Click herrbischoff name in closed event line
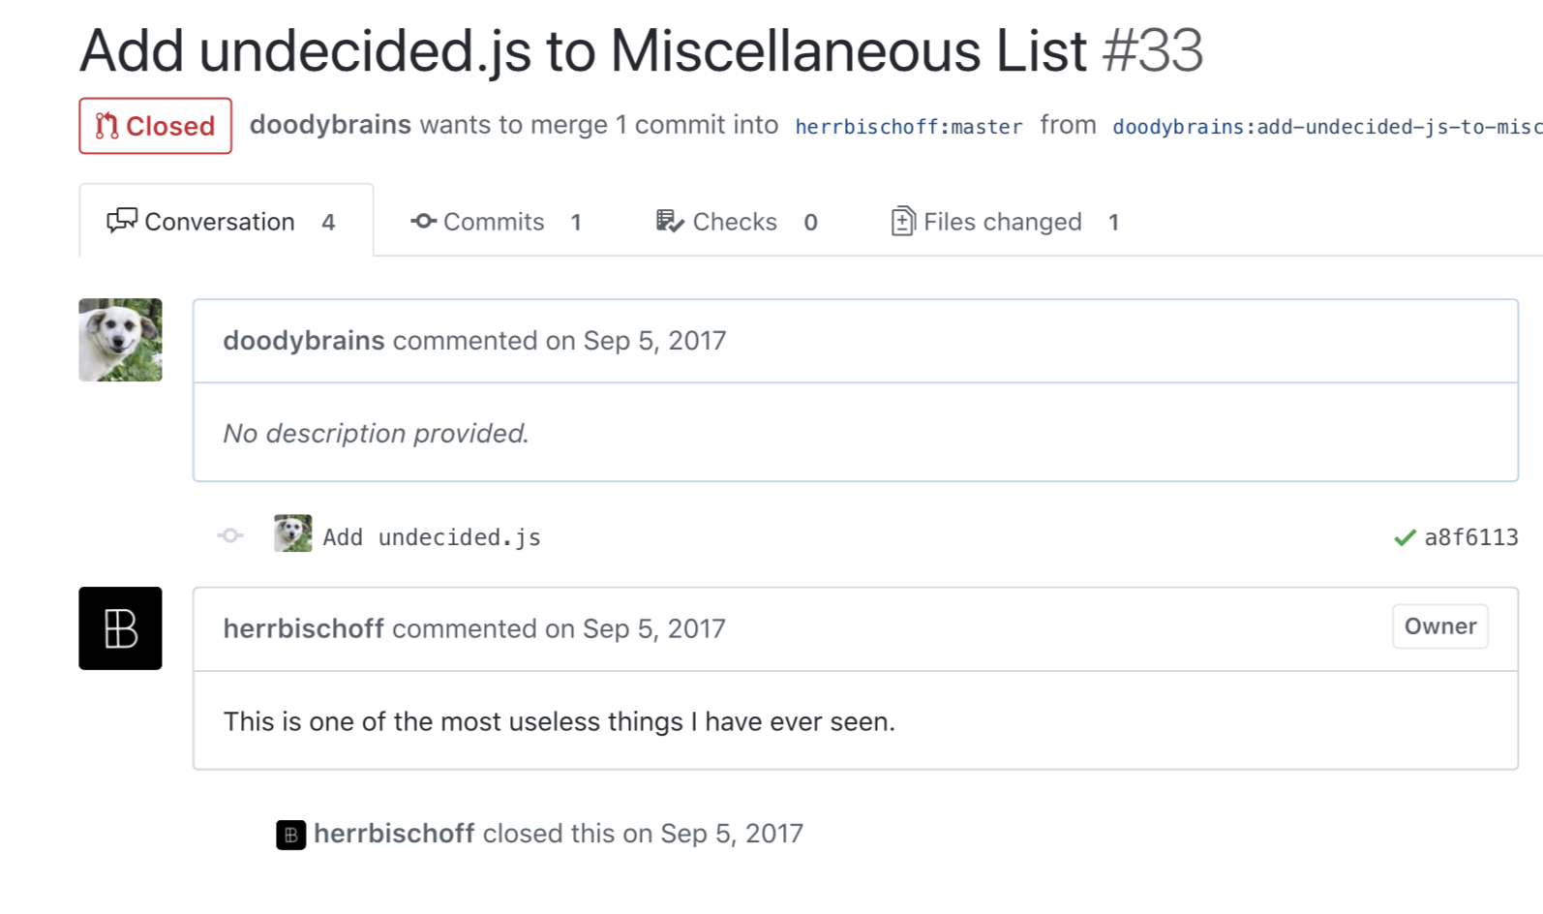1543x914 pixels. tap(394, 834)
